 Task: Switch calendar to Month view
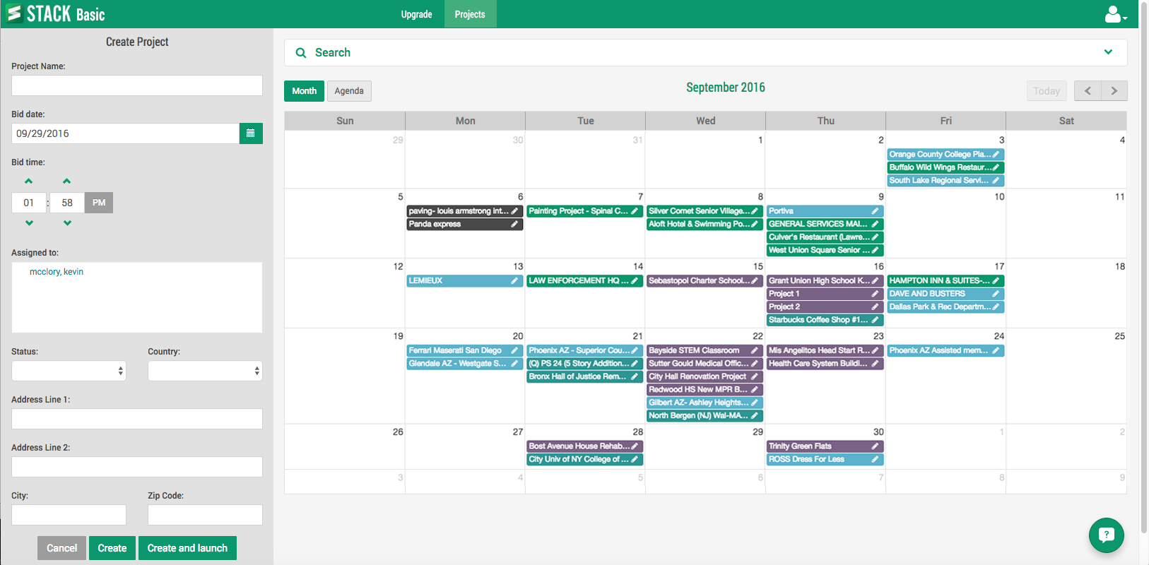tap(304, 91)
